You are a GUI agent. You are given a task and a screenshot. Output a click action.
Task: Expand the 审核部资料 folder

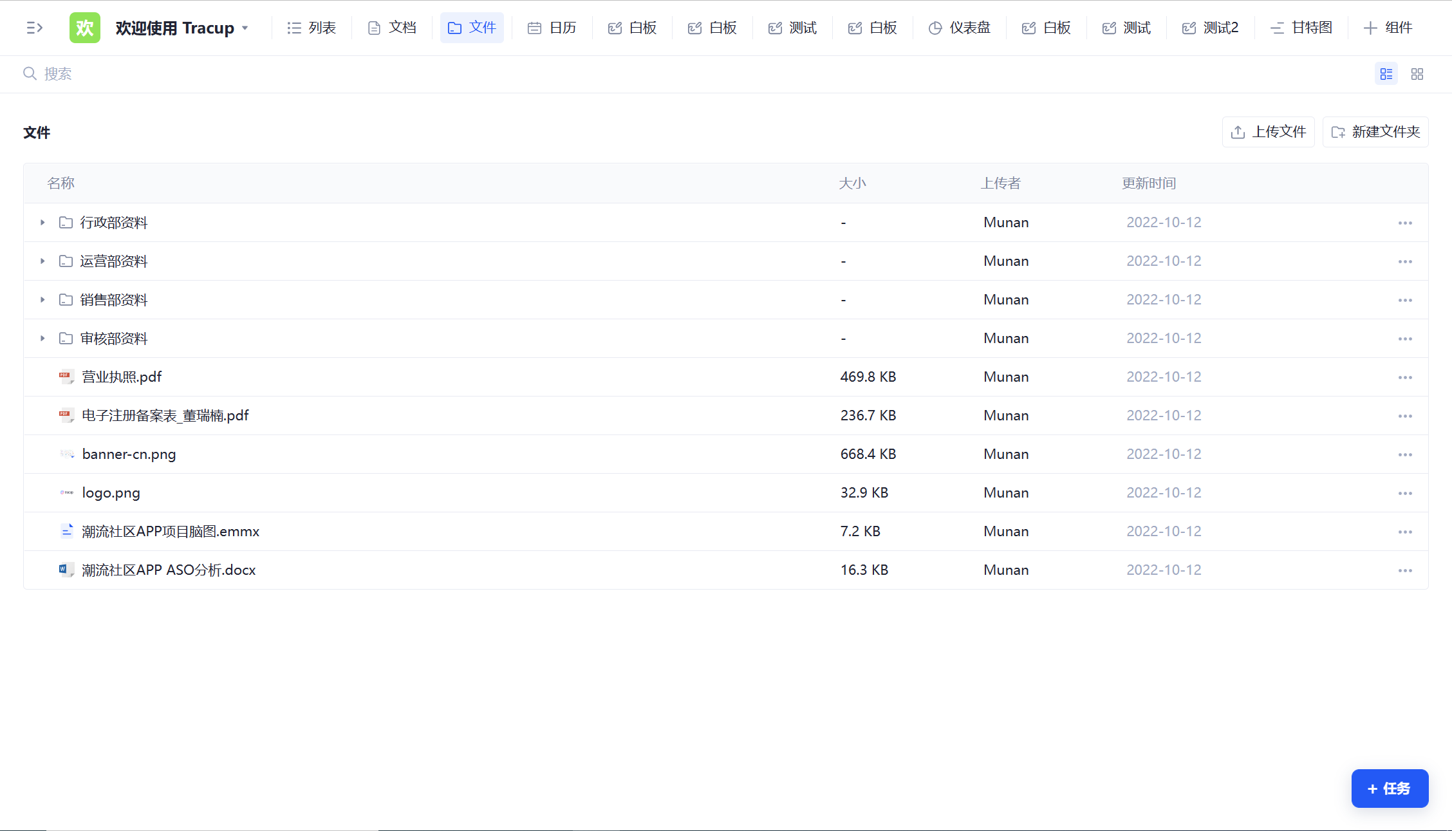click(42, 339)
